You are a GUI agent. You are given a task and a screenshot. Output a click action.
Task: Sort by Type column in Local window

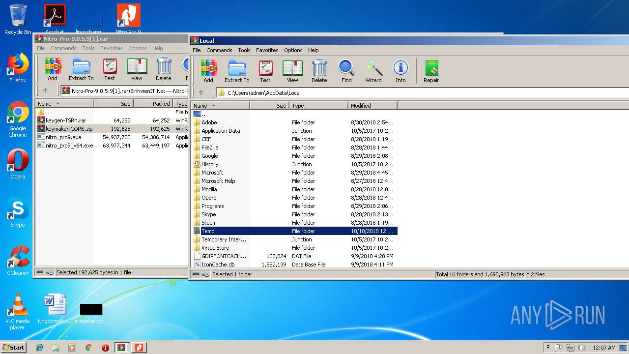click(x=318, y=106)
